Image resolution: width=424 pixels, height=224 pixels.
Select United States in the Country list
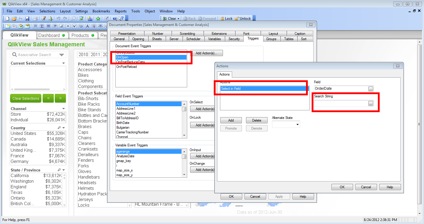38,133
